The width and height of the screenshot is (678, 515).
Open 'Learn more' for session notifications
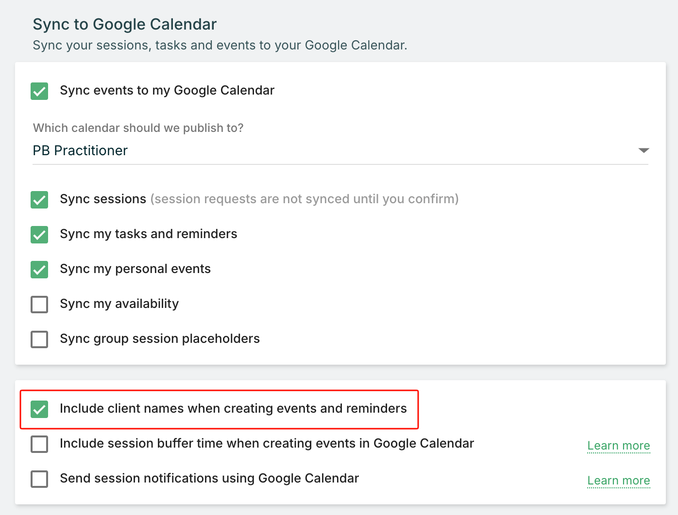click(x=618, y=481)
